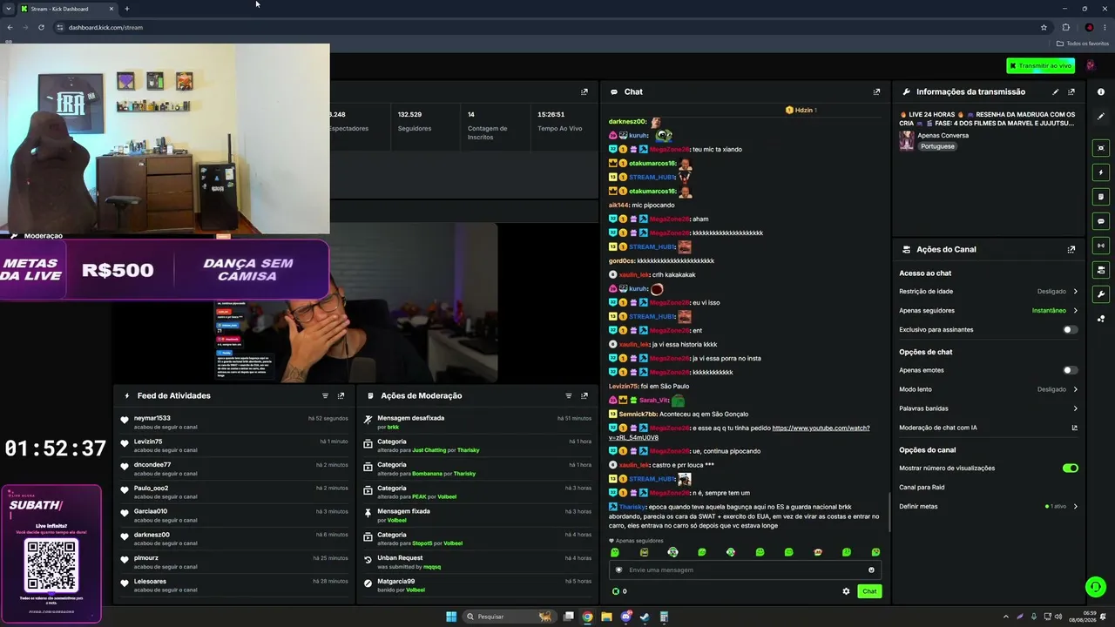Toggle the Apenas emotes switch
Screen dimensions: 1115x627
point(1070,370)
